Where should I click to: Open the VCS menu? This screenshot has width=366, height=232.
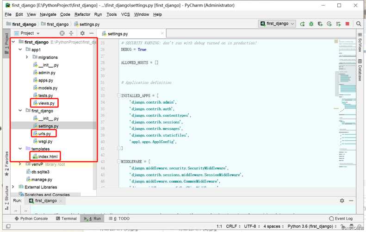coord(125,14)
